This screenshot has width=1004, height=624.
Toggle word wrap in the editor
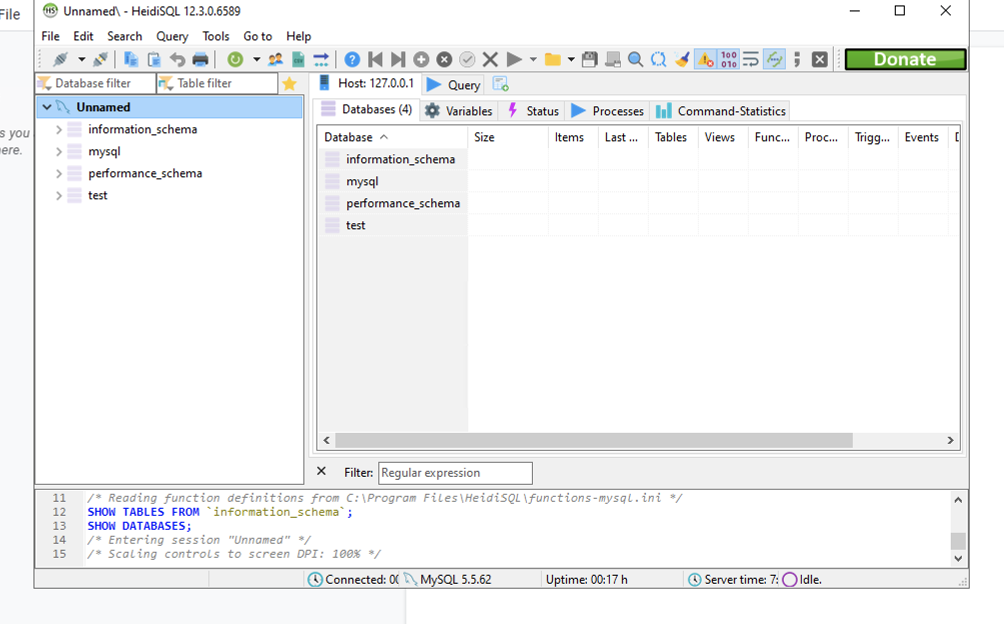pyautogui.click(x=750, y=59)
